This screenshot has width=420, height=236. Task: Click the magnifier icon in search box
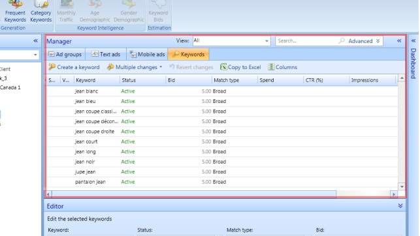(342, 40)
